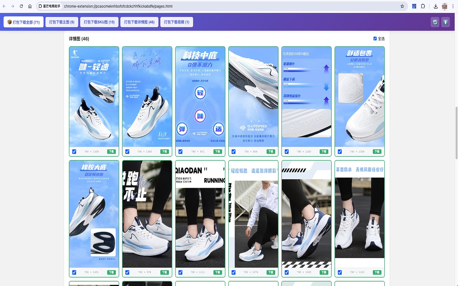Uncheck the 790 × 1200 image checkbox

click(287, 152)
